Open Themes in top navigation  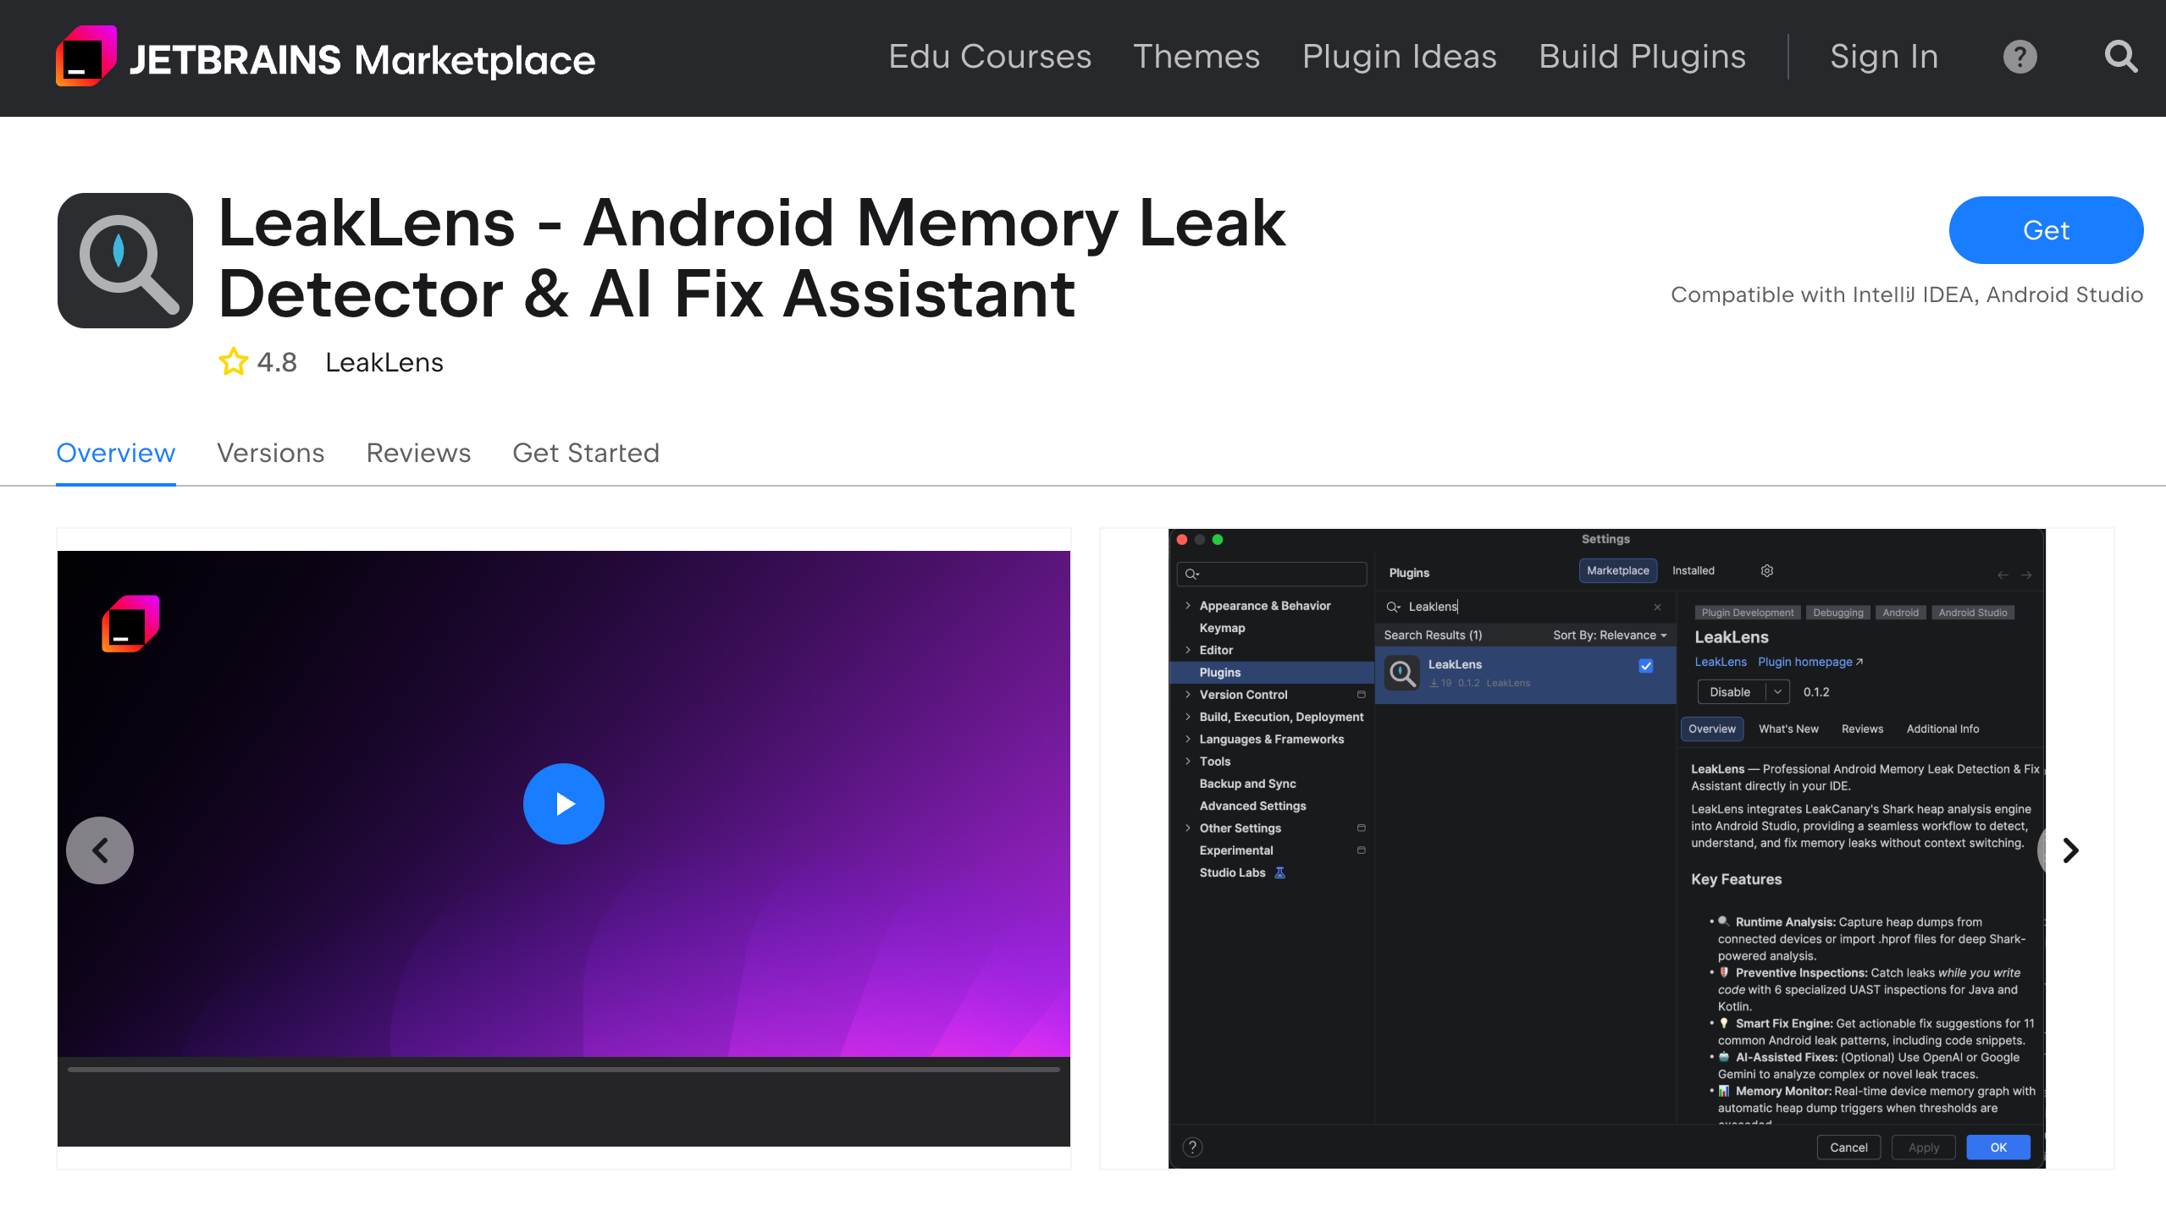pos(1196,57)
